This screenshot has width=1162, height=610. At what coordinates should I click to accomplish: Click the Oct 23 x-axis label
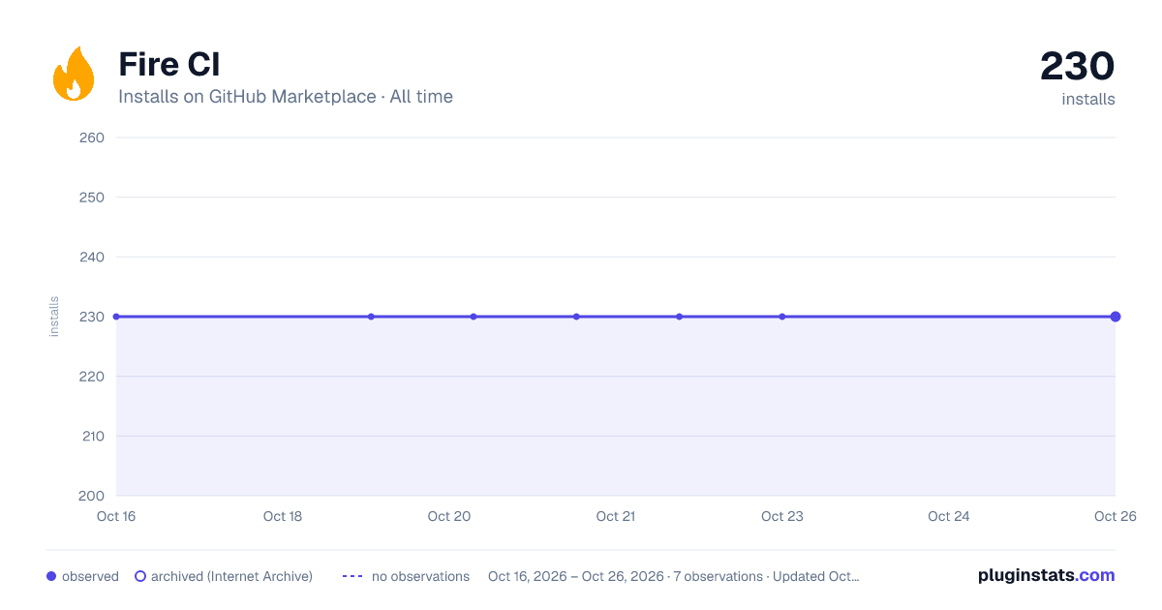coord(782,516)
